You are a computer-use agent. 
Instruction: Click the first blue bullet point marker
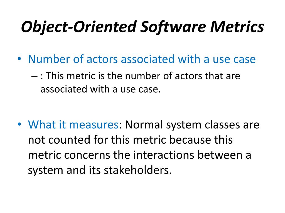[x=19, y=59]
